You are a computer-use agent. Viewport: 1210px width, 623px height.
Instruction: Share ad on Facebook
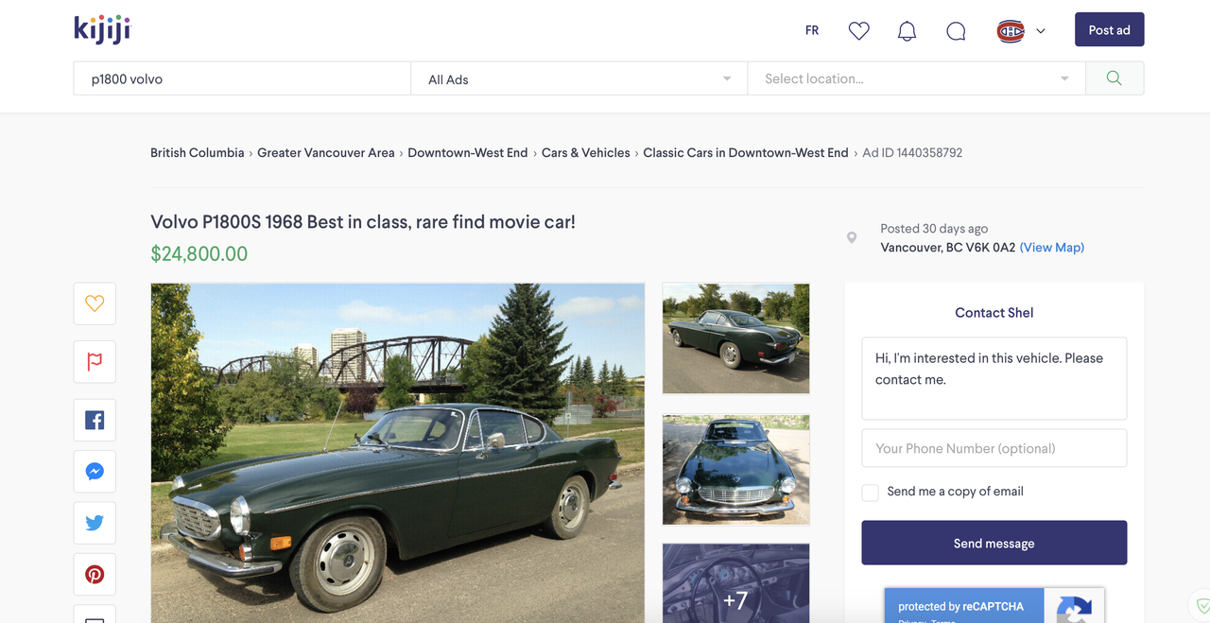95,420
